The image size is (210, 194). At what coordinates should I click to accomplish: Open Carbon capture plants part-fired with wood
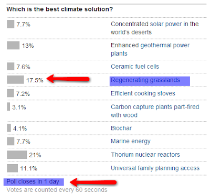point(155,111)
